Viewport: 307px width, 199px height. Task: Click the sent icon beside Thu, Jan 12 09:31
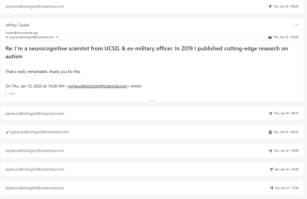(270, 113)
